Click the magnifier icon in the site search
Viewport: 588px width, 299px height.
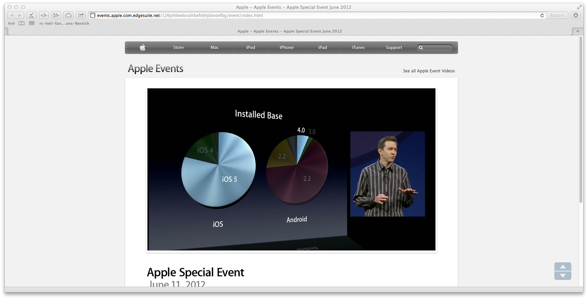coord(421,48)
